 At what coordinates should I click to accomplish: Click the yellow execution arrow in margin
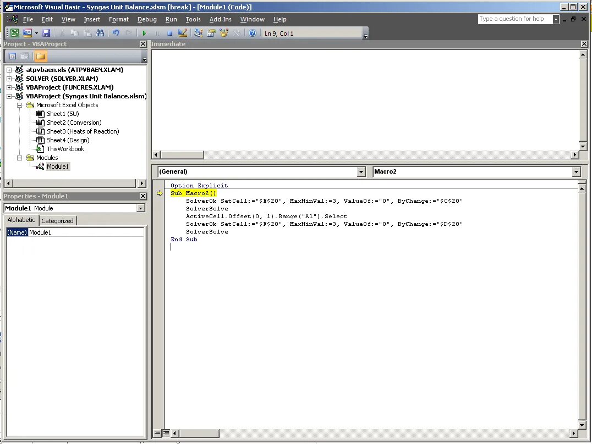[160, 193]
